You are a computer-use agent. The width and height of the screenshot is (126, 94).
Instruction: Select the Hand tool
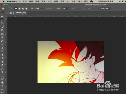(x=2, y=82)
